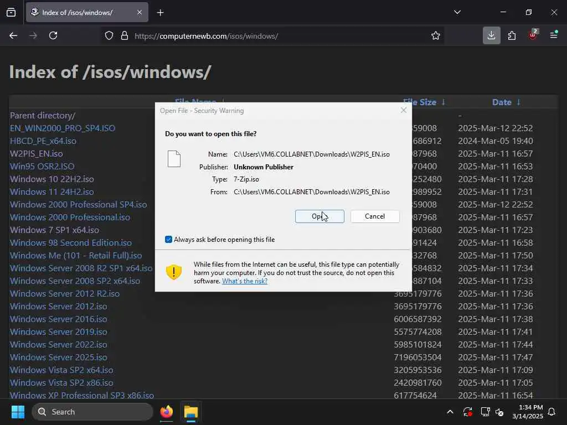Image resolution: width=567 pixels, height=425 pixels.
Task: Click Windows Me (101 - Retail Full).iso
Action: click(x=76, y=255)
